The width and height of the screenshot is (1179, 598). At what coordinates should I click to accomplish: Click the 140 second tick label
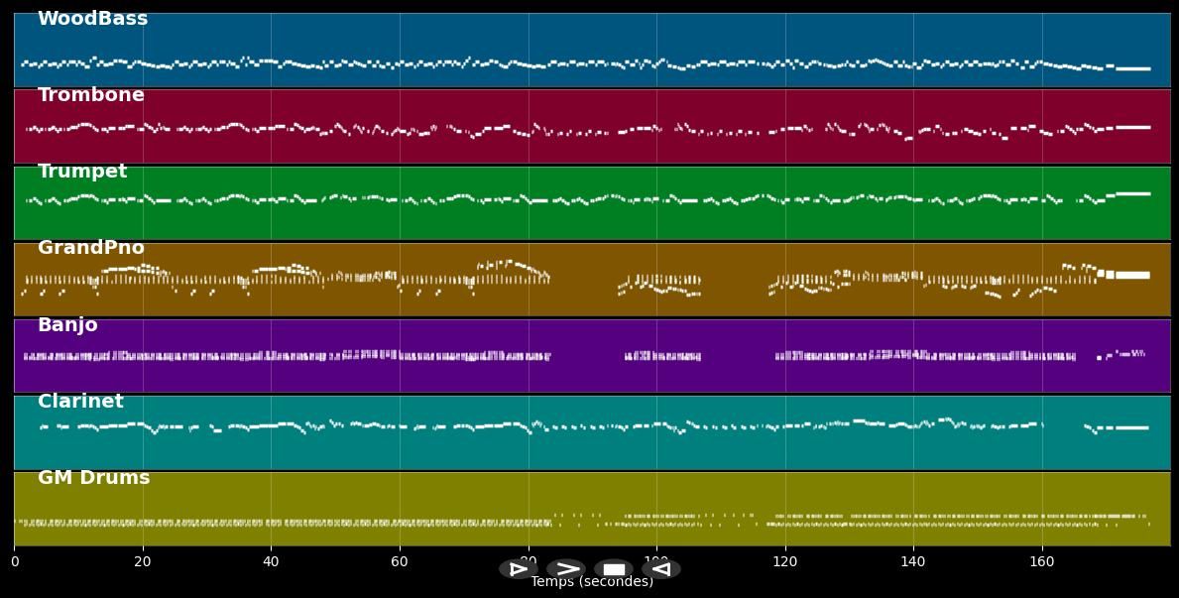pos(913,562)
